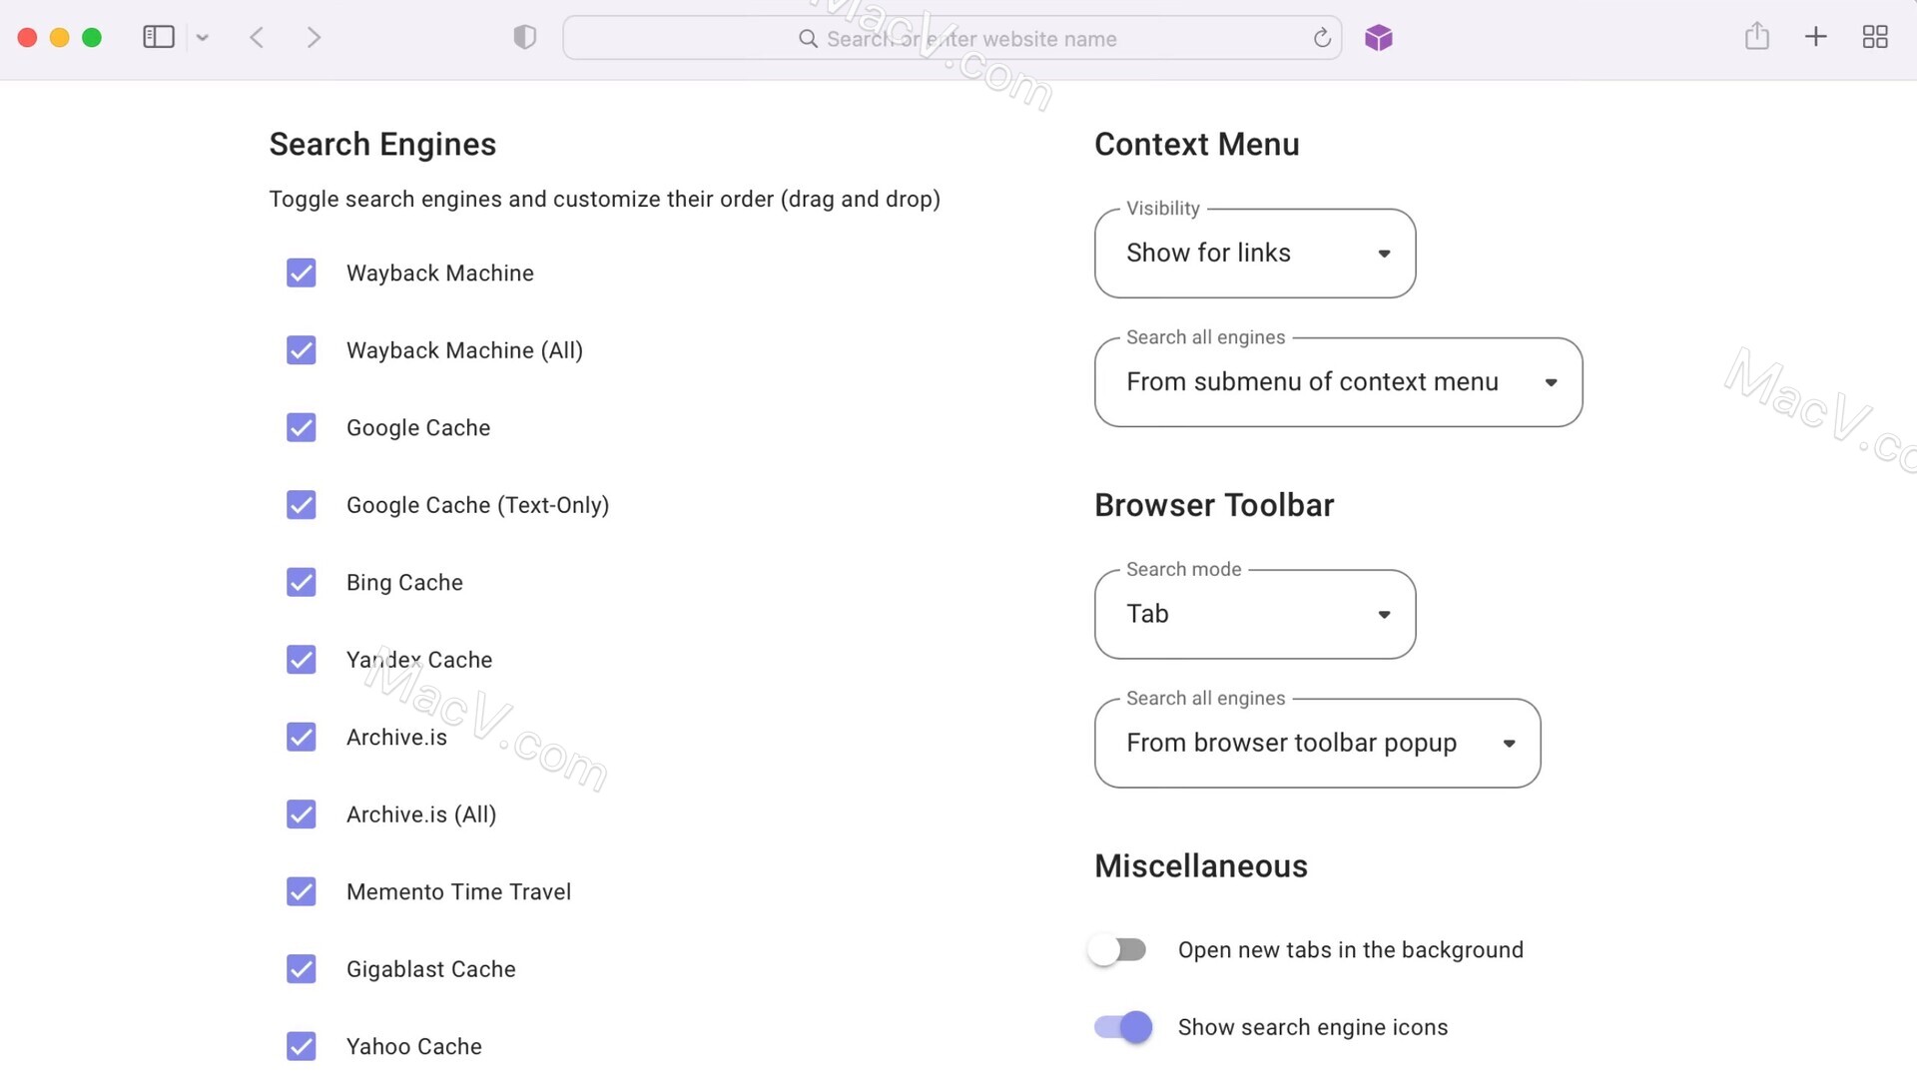Click the Yandex Cache label
Screen dimensions: 1917x1078
[x=419, y=660]
